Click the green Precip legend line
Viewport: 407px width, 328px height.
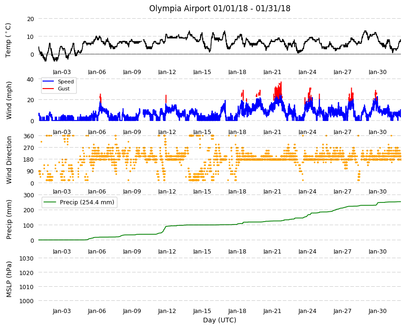(50, 202)
